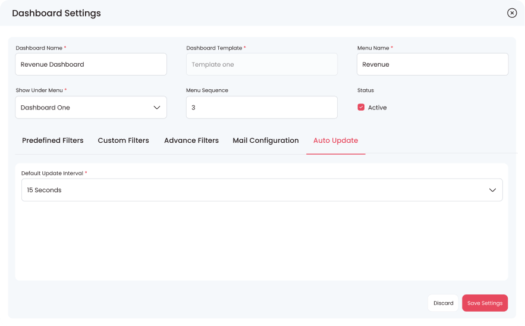Click the Active label text
This screenshot has width=525, height=326.
point(378,108)
